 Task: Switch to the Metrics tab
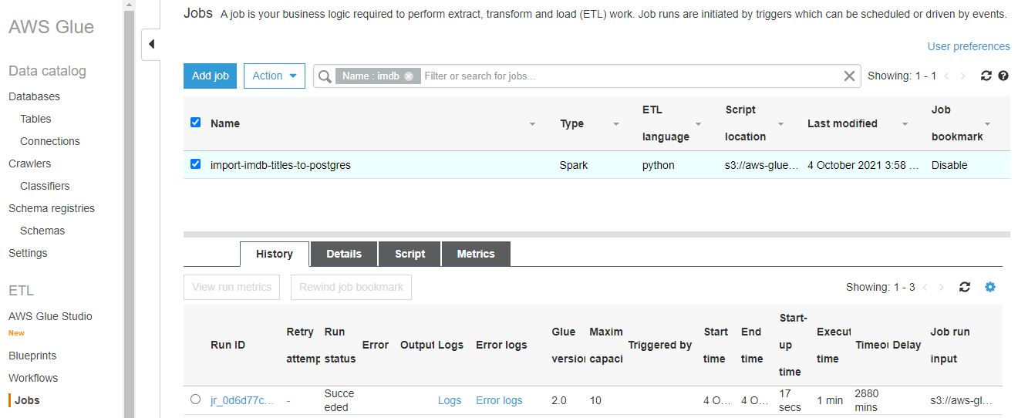coord(476,254)
